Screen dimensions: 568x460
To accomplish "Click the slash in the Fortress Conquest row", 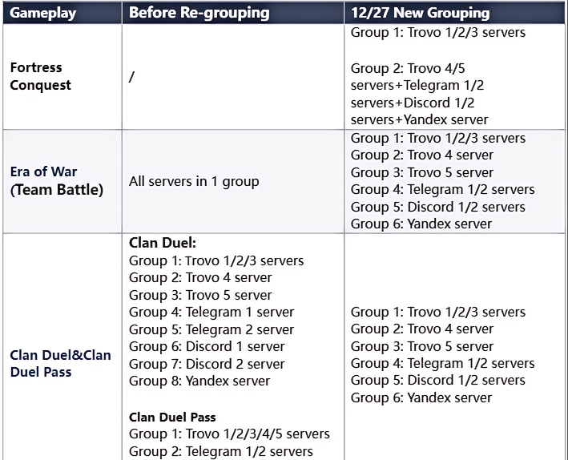I will pyautogui.click(x=132, y=76).
